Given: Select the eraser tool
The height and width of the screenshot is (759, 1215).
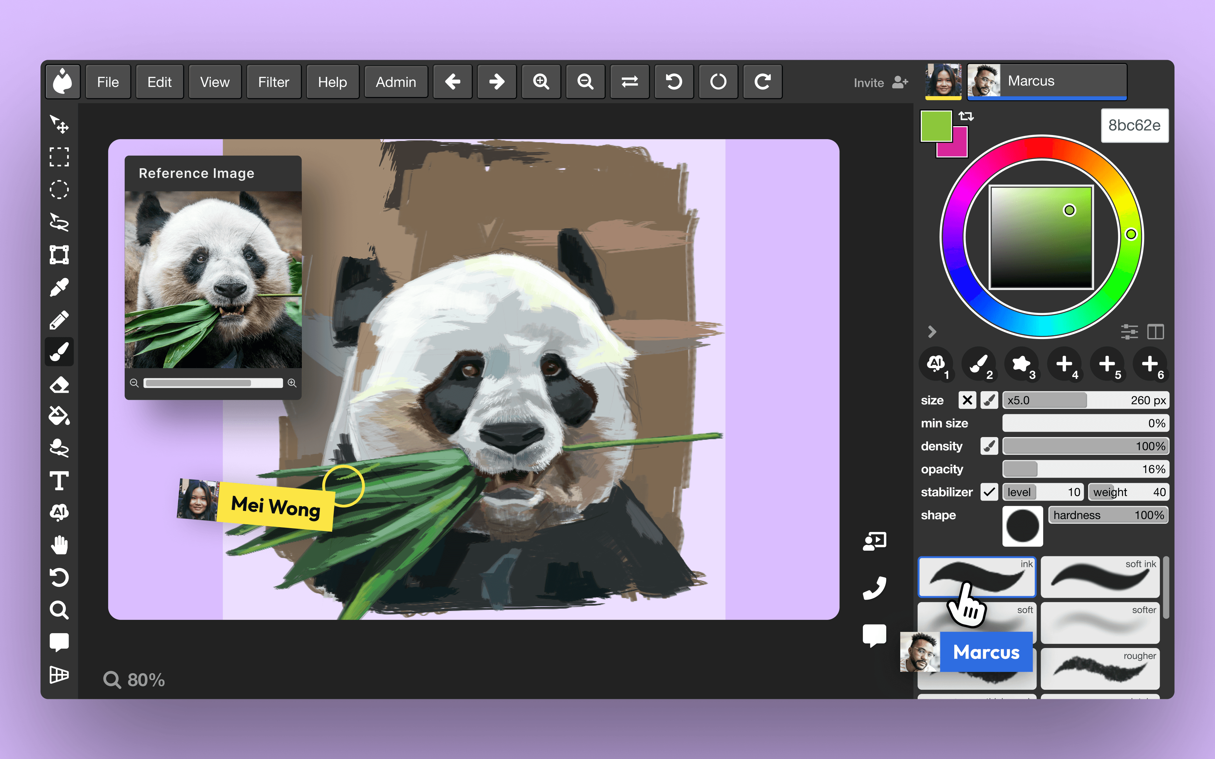Looking at the screenshot, I should [x=59, y=385].
